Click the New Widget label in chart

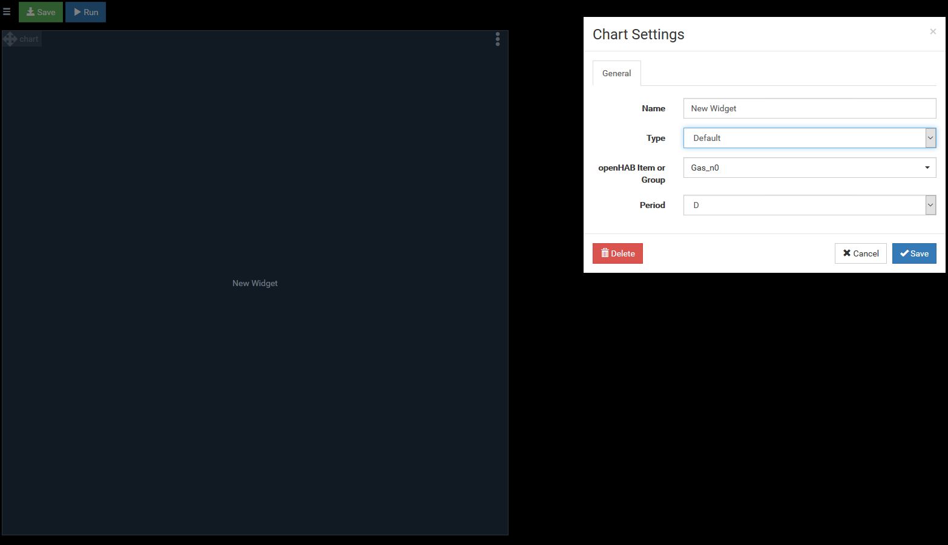point(255,283)
